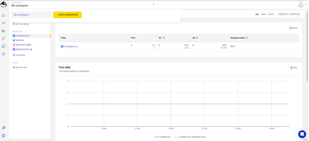Click the SII column header text
Screen dimensions: 309x141
(160, 38)
